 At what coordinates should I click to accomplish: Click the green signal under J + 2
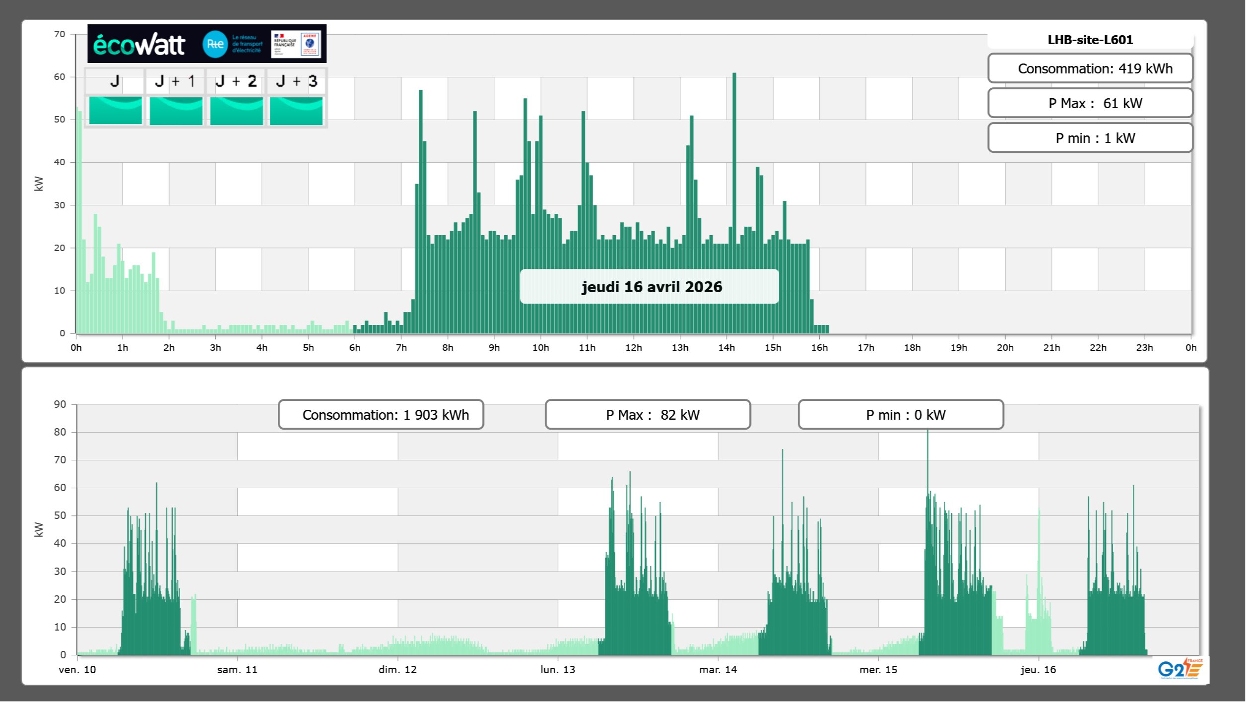(236, 111)
